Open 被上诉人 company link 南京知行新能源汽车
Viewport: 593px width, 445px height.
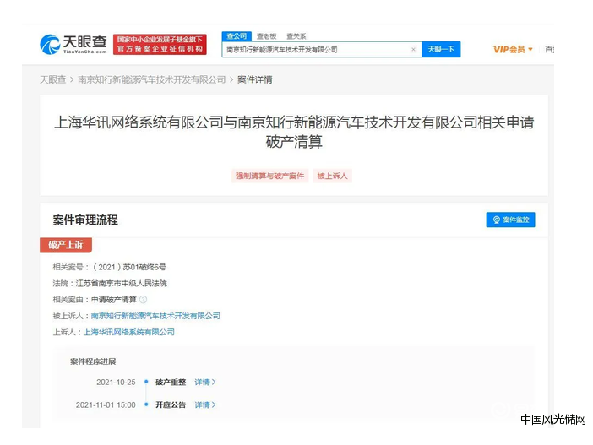pyautogui.click(x=155, y=316)
